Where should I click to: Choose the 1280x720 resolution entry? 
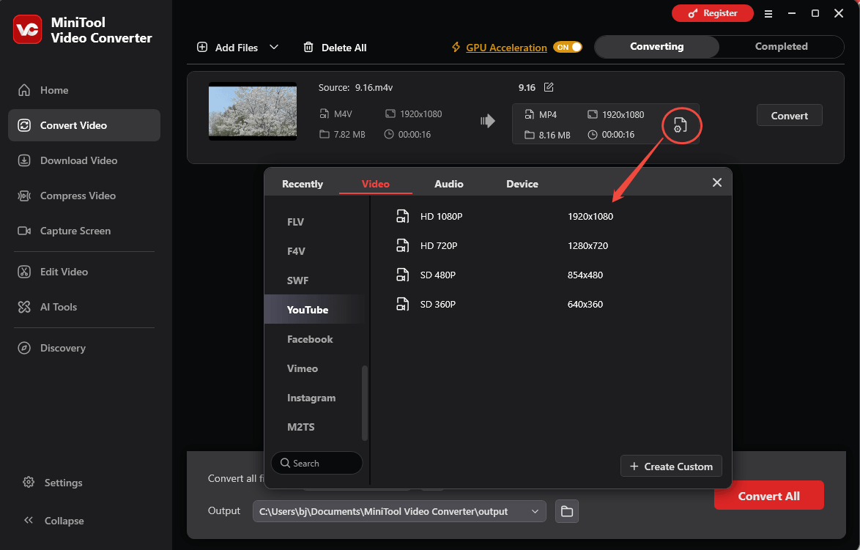[x=587, y=245]
